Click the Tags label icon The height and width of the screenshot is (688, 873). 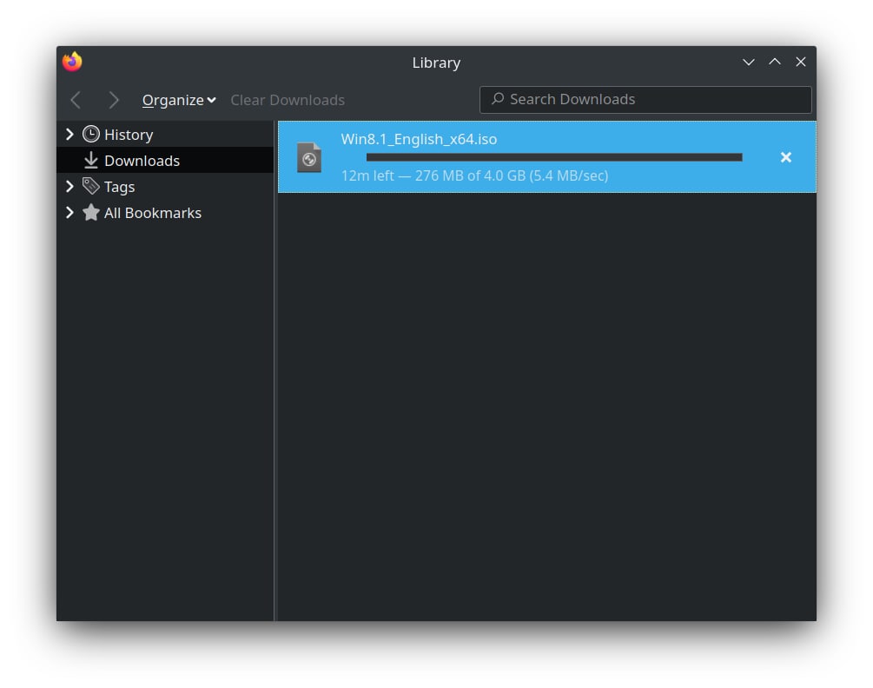(90, 186)
